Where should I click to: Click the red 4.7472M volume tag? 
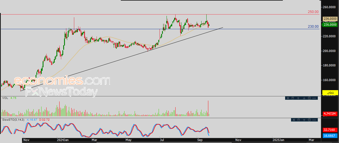tap(330, 114)
